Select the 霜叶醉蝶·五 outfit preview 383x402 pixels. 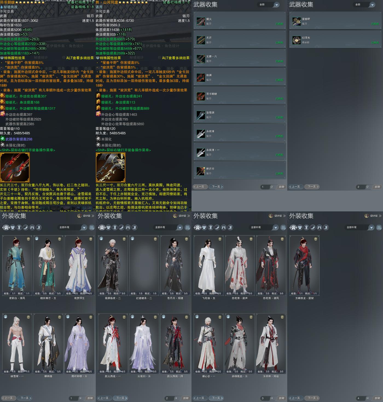point(79,343)
